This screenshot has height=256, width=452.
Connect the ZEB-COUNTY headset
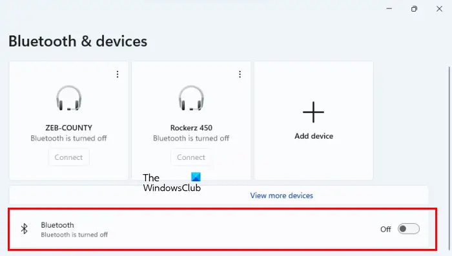point(68,157)
